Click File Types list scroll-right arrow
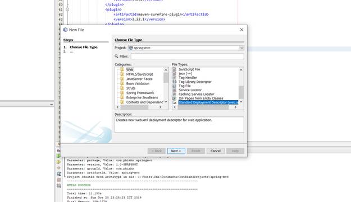The width and height of the screenshot is (351, 202). pyautogui.click(x=235, y=107)
